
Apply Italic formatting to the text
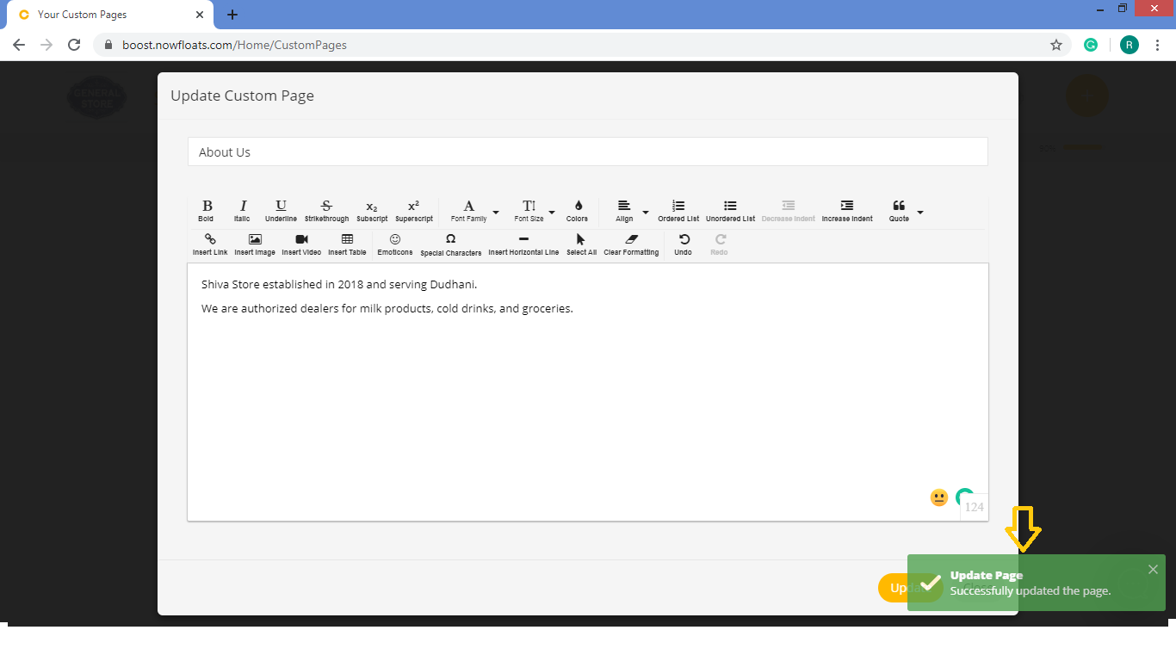[x=242, y=209]
